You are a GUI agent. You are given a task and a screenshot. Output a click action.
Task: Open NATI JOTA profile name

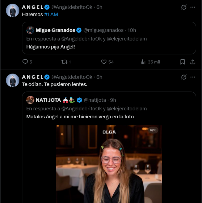(x=48, y=100)
